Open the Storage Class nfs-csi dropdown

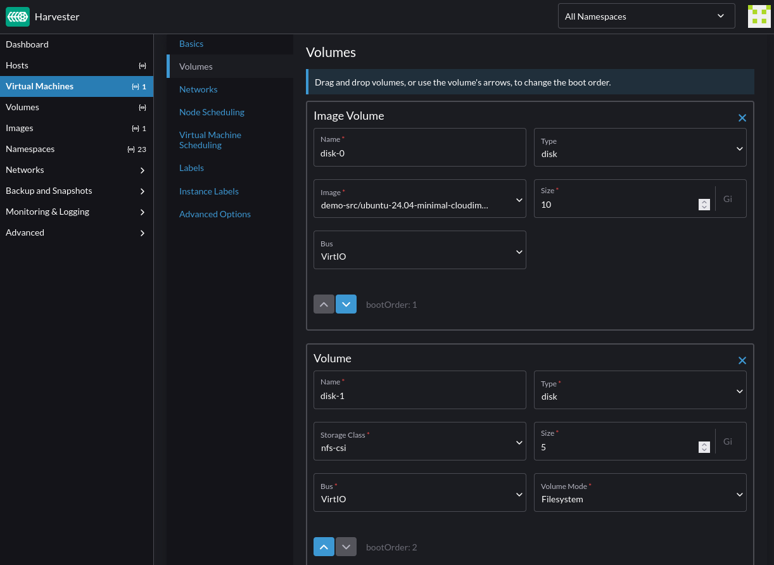point(419,441)
